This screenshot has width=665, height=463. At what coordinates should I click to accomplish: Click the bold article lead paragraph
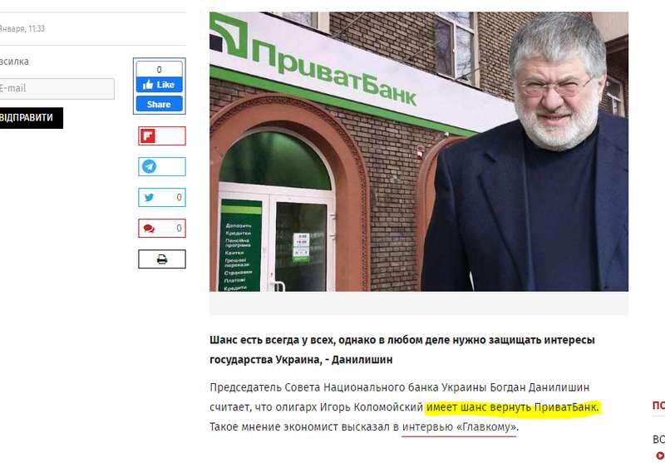click(402, 350)
